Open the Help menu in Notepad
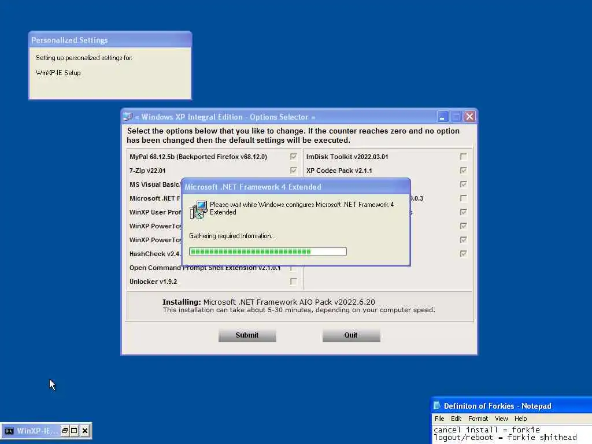Viewport: 592px width, 444px height. pyautogui.click(x=520, y=419)
